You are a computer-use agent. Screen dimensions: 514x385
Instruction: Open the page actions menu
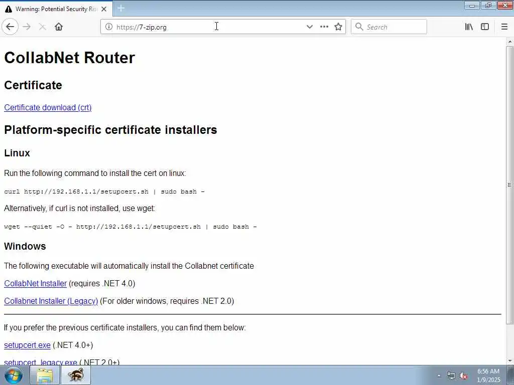click(324, 27)
